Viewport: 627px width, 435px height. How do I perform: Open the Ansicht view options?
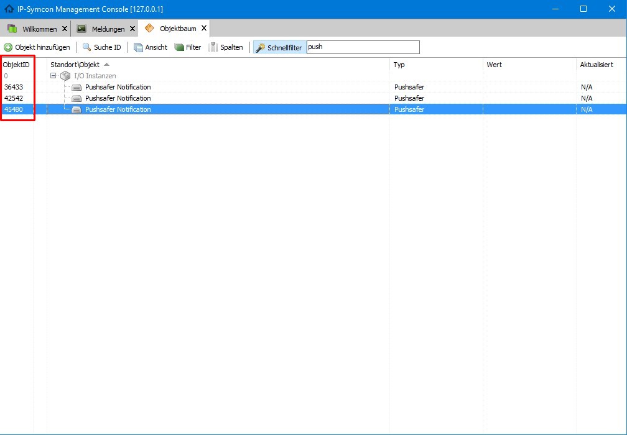tap(151, 47)
